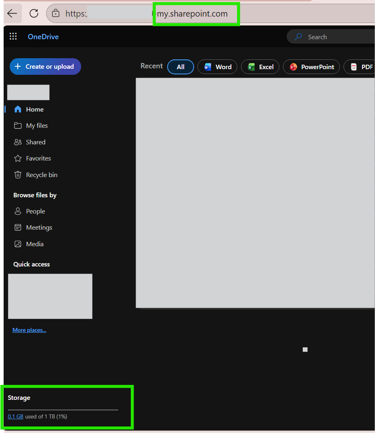Open the More places link

29,330
